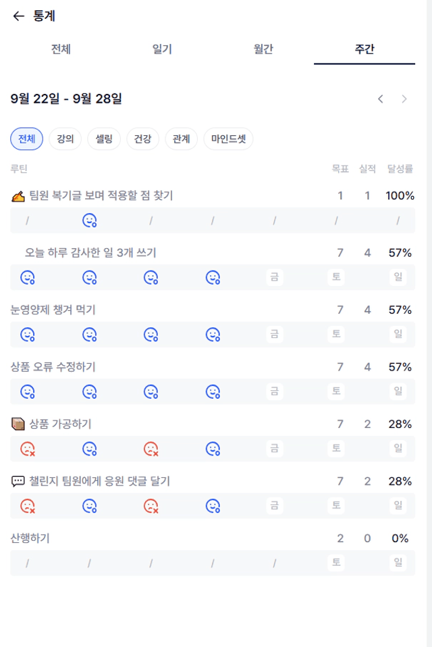Go to next week using right chevron

click(x=404, y=99)
